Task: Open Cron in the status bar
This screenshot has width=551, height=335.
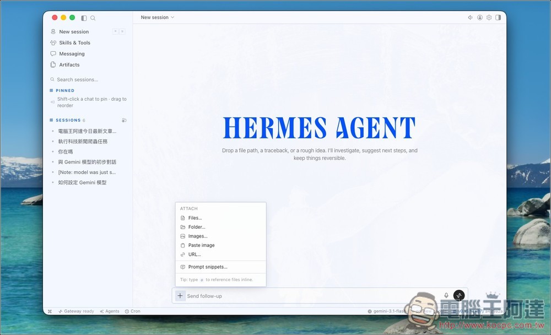Action: point(132,311)
